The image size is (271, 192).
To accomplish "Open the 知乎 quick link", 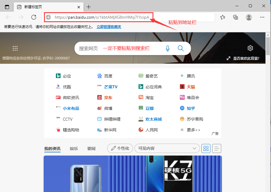I will click(187, 108).
